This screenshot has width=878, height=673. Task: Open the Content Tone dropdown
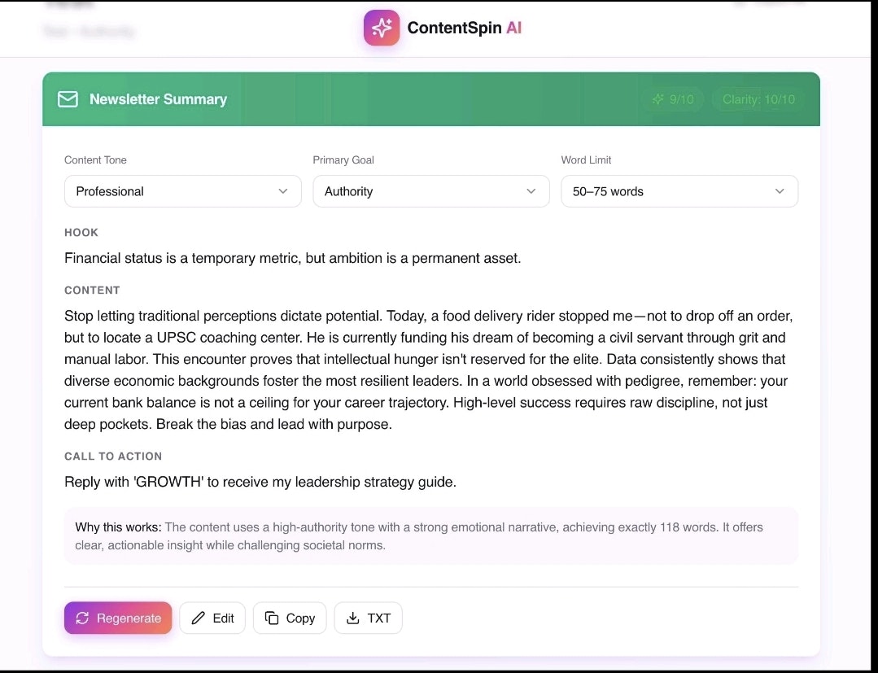point(182,191)
